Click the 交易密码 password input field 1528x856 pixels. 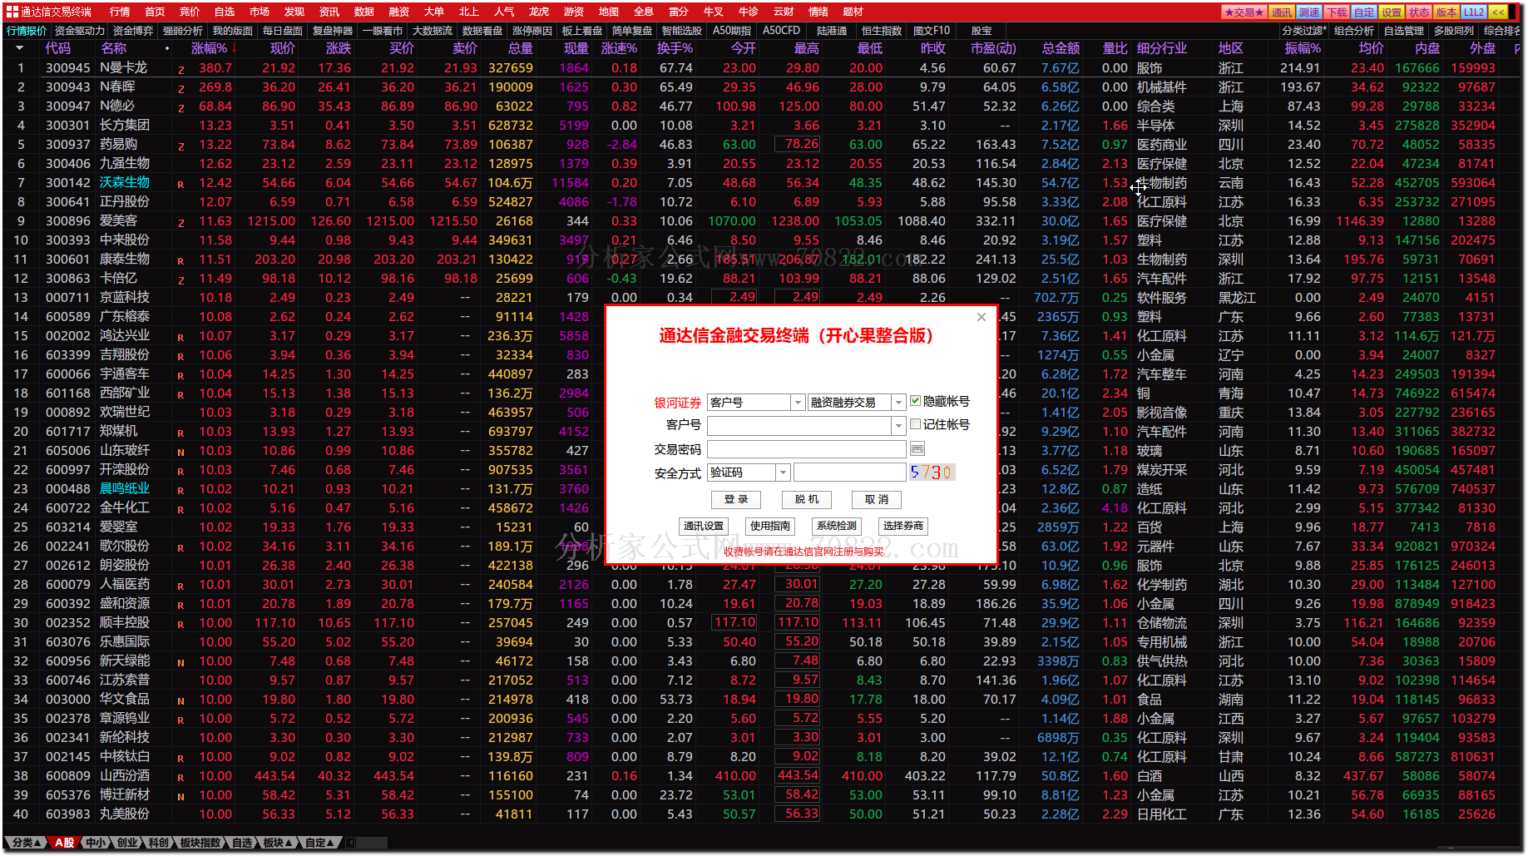(807, 449)
